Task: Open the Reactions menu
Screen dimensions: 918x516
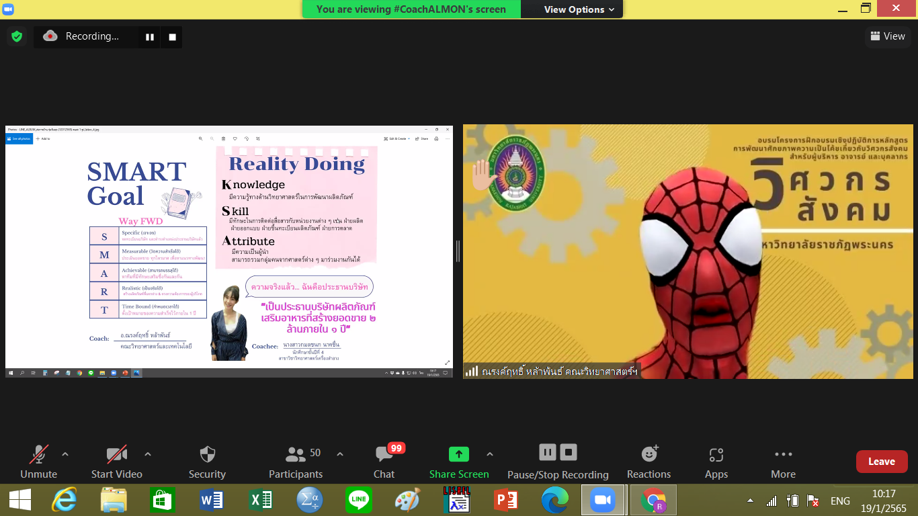Action: pyautogui.click(x=649, y=462)
